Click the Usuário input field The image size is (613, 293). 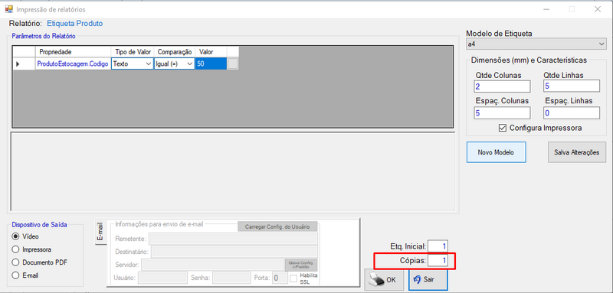pos(162,278)
